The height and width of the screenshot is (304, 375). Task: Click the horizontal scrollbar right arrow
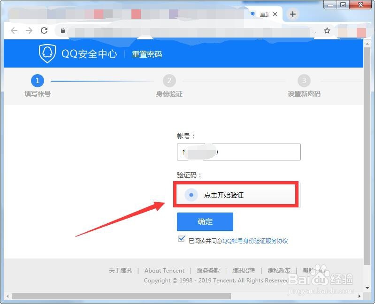tap(359, 296)
